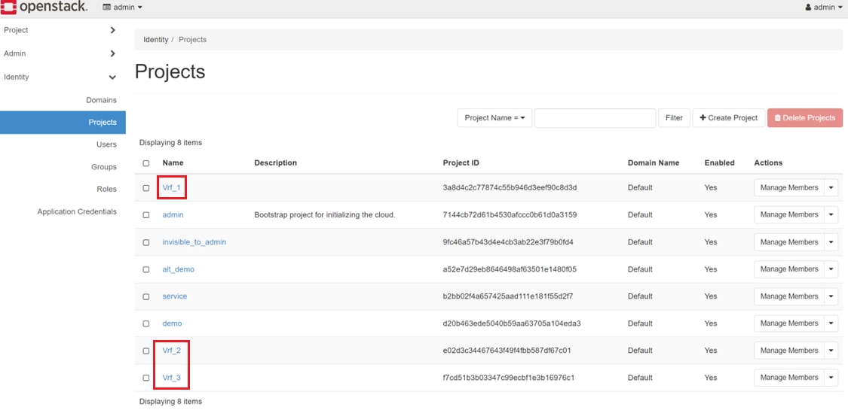Check the alt_demo row checkbox

(x=146, y=270)
